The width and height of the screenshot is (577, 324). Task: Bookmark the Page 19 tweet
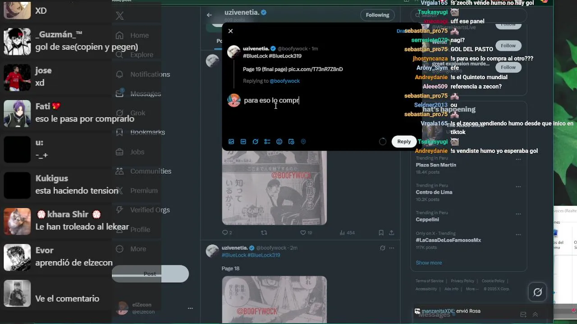click(x=381, y=233)
